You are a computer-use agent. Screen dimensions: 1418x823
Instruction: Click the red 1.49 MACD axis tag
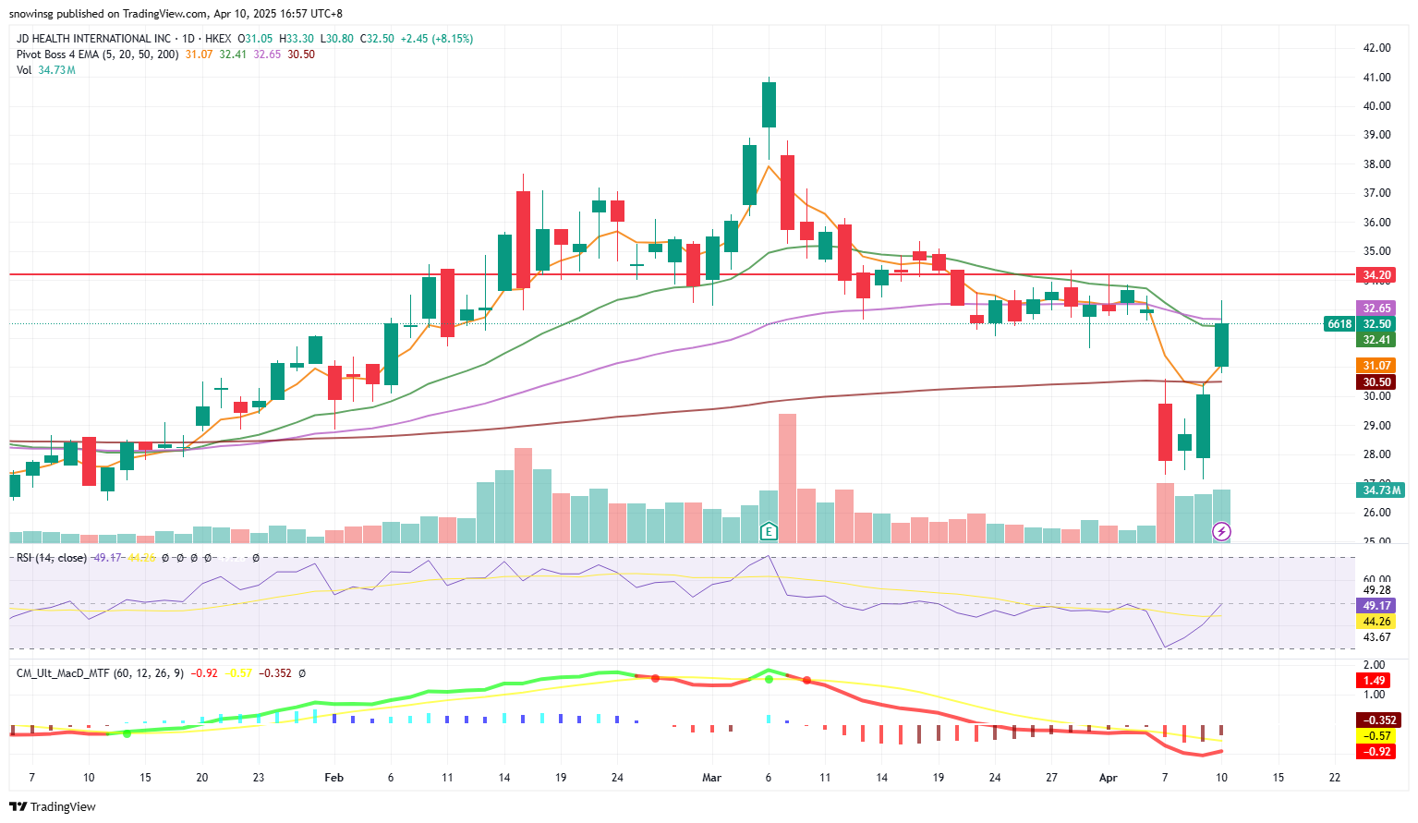1375,680
